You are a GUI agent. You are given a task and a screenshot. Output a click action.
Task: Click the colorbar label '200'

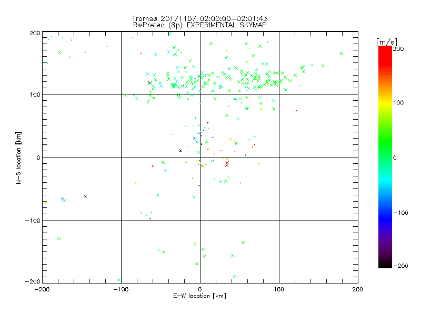[398, 49]
